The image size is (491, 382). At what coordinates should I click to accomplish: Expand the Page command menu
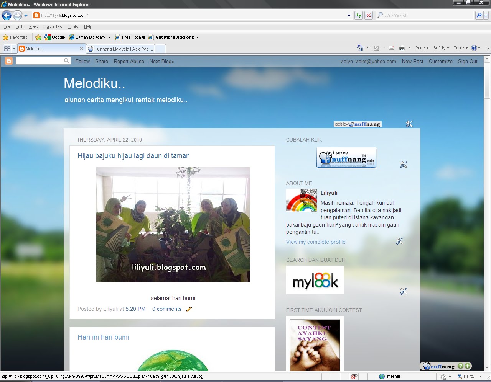point(422,48)
